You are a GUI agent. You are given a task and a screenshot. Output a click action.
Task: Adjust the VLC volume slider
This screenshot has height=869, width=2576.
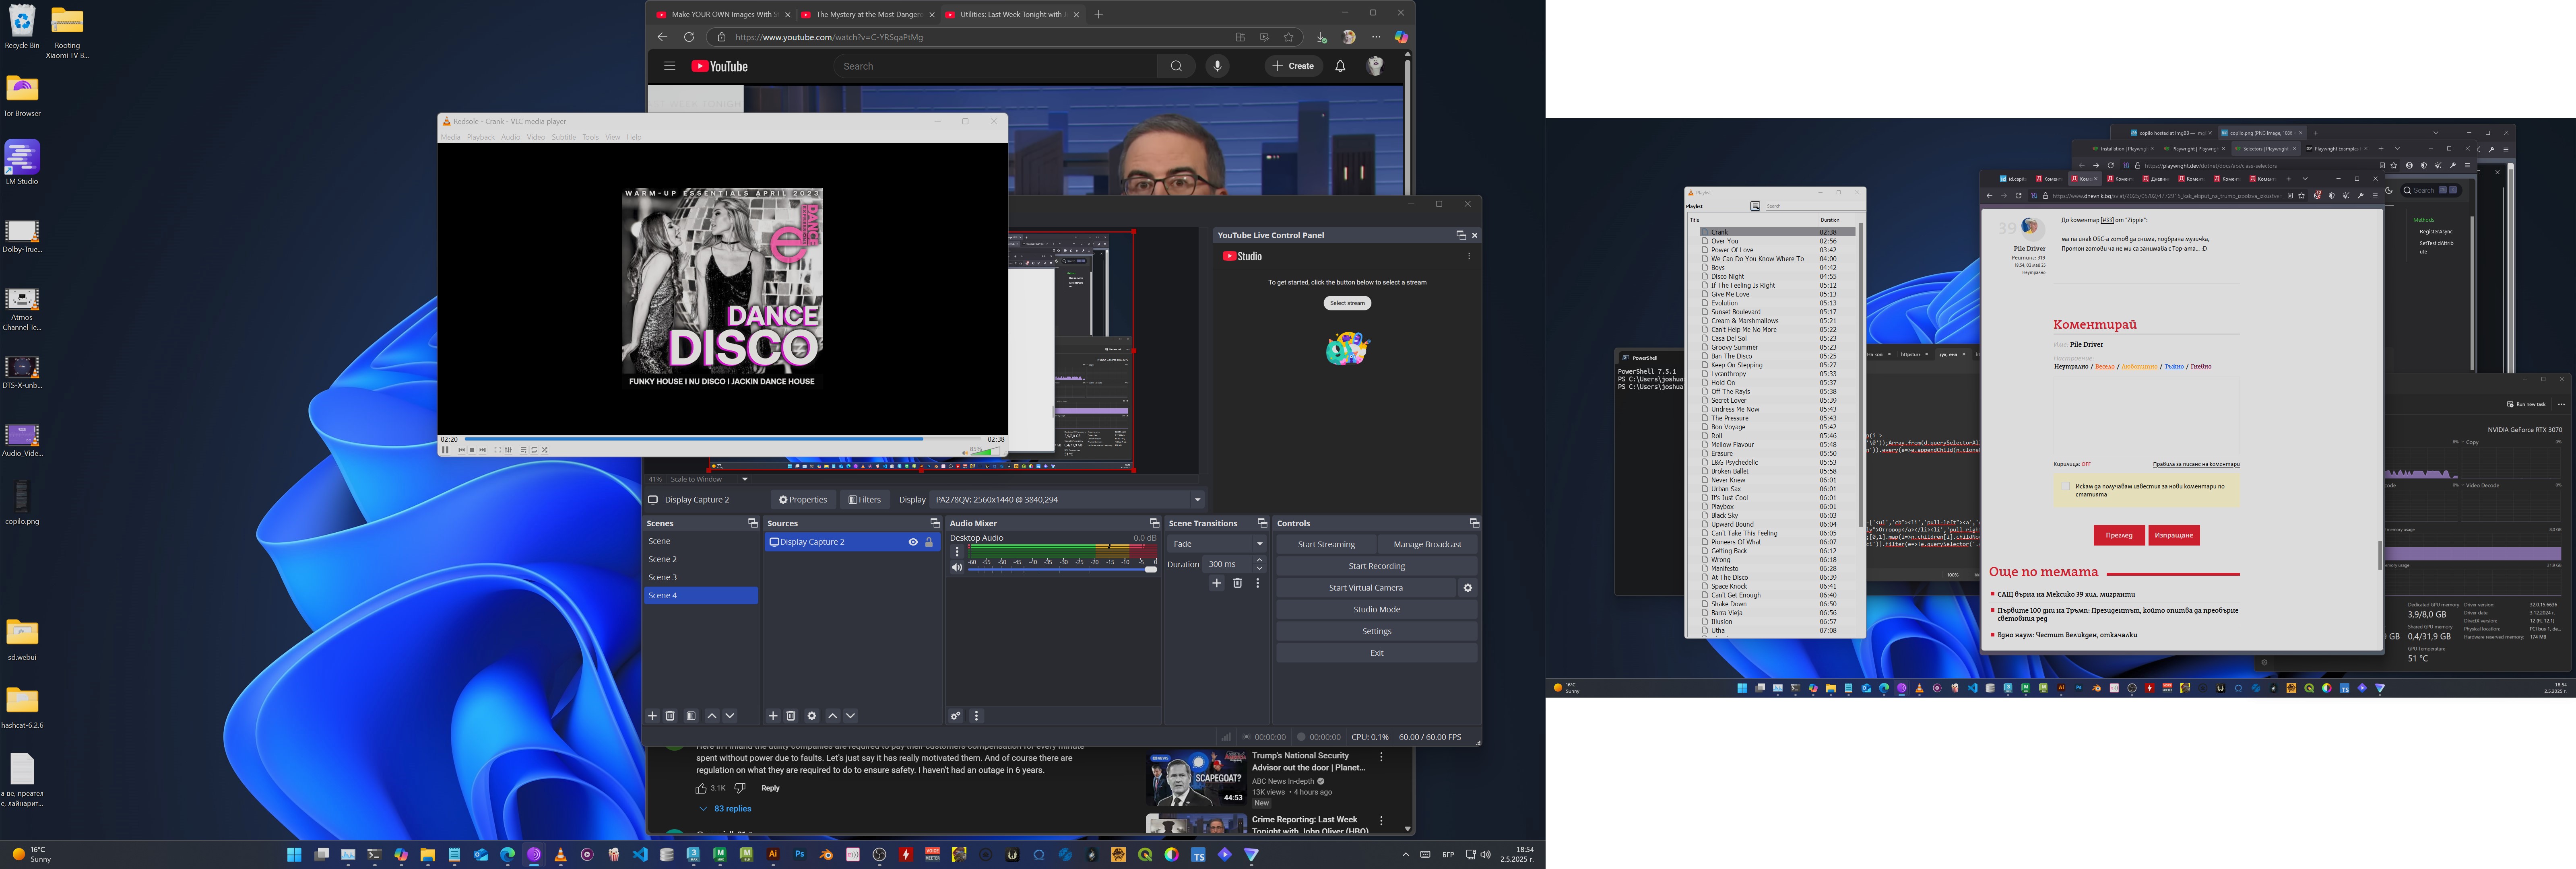click(x=985, y=451)
